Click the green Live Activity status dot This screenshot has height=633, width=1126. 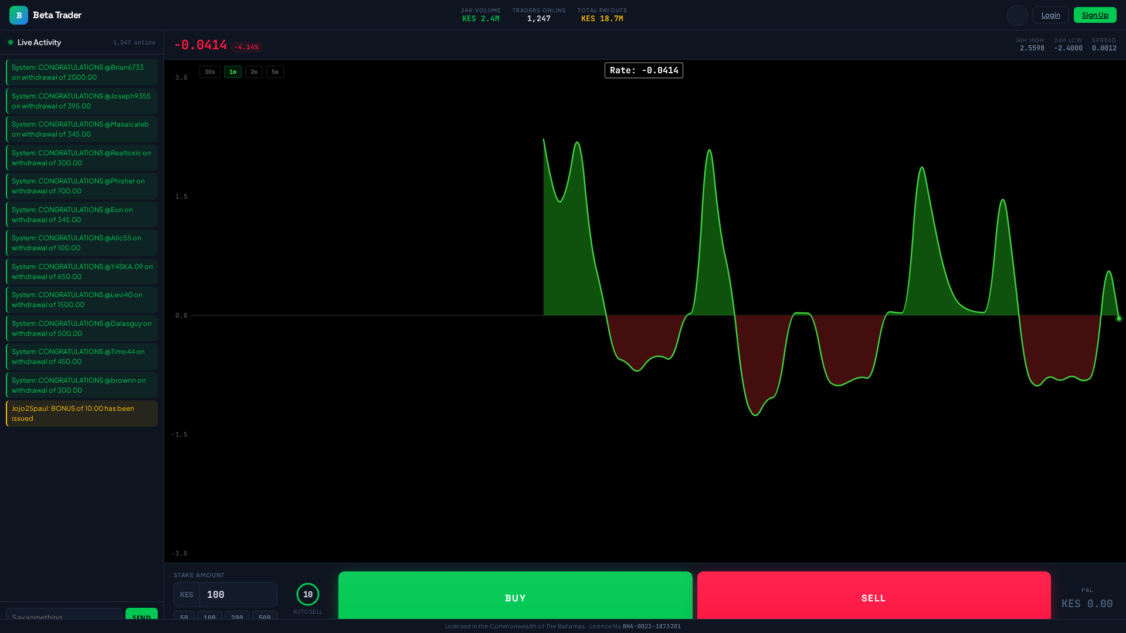click(x=11, y=42)
